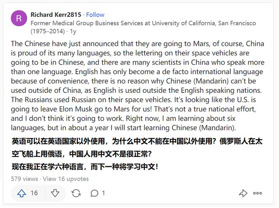Image resolution: width=279 pixels, height=208 pixels.
Task: Click the Former Medical Group Business Services credential
Action: point(143,23)
